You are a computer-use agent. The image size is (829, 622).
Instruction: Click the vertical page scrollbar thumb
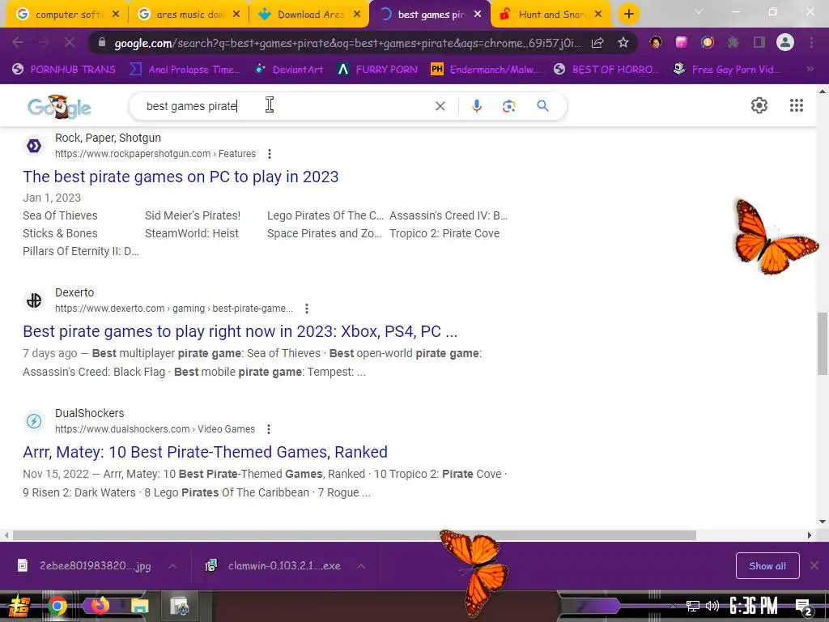pos(823,343)
